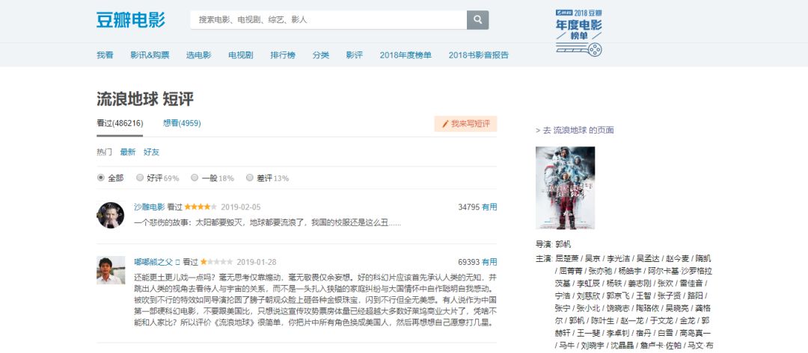This screenshot has height=353, width=808.
Task: Open 我看 in the navigation bar
Action: pyautogui.click(x=105, y=55)
